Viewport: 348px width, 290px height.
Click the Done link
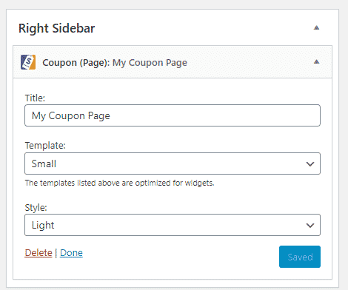click(71, 253)
